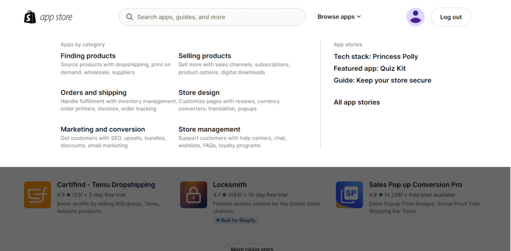Click Customize pages with reviews description

[229, 105]
